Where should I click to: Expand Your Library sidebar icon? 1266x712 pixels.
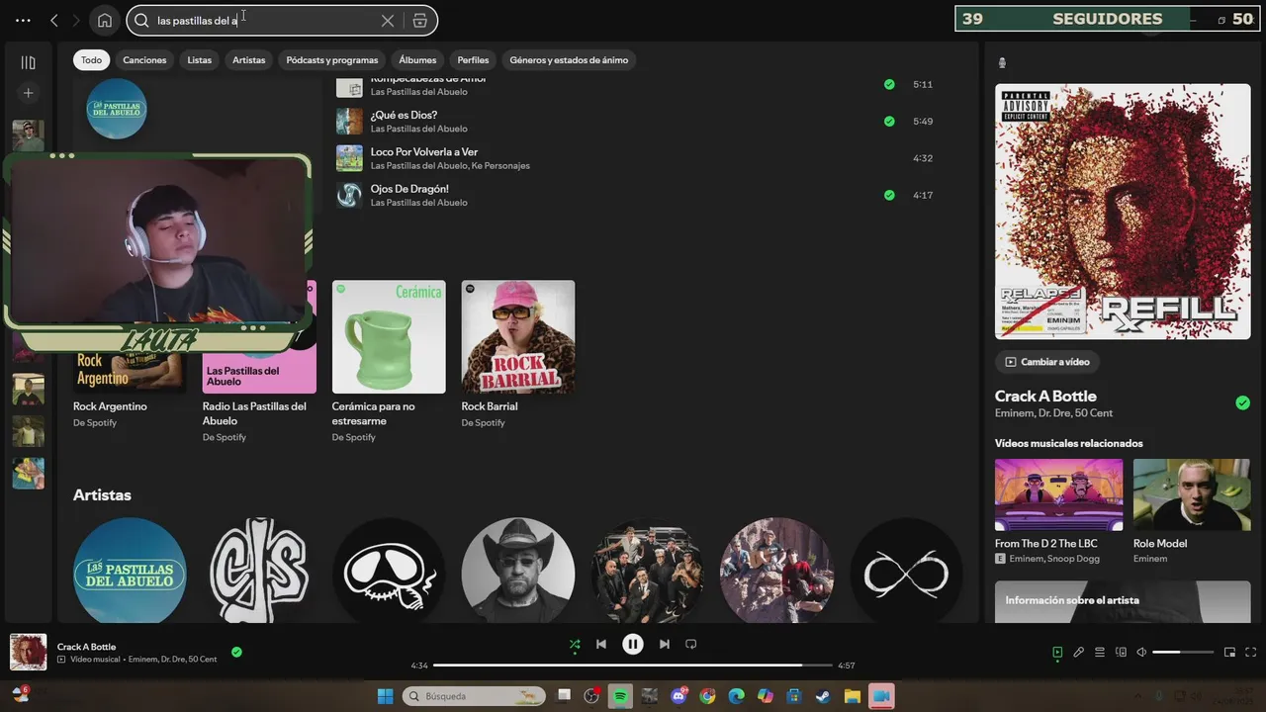point(29,62)
